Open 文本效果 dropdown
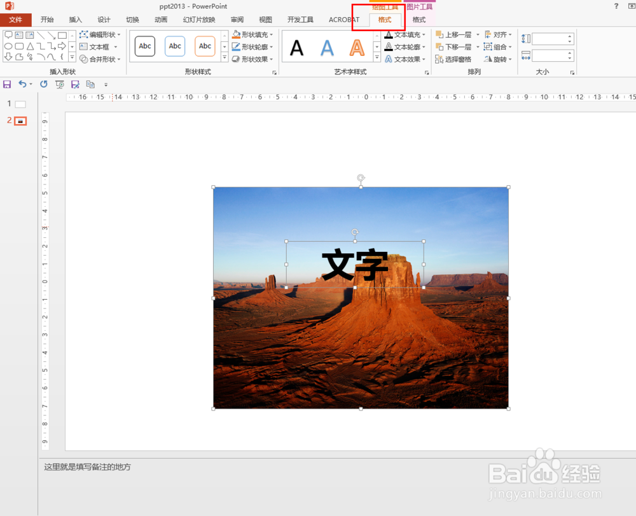Screen dimensions: 636x516 click(x=405, y=59)
